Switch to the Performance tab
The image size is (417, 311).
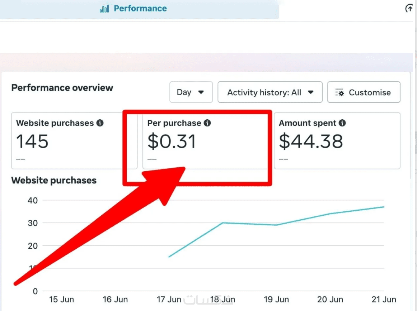point(133,9)
